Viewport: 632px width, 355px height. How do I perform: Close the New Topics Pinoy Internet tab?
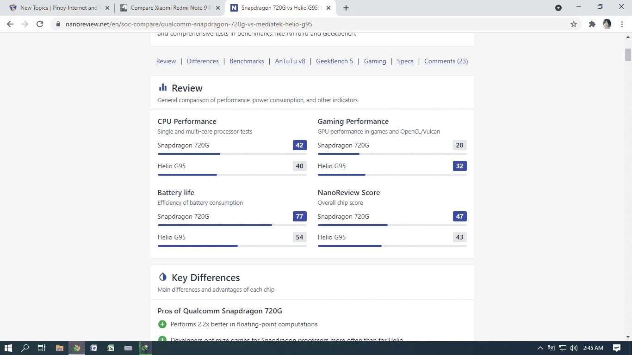point(107,8)
